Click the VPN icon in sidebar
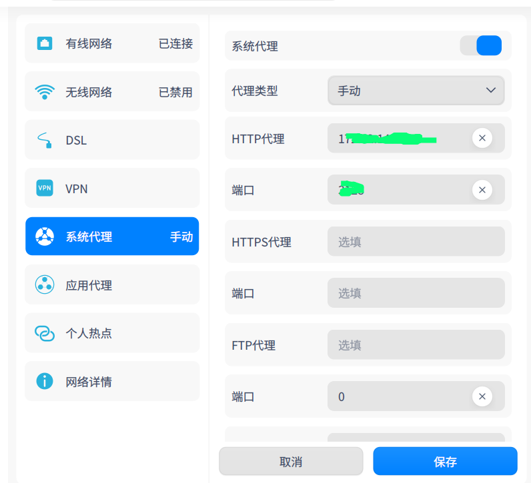 pyautogui.click(x=45, y=189)
